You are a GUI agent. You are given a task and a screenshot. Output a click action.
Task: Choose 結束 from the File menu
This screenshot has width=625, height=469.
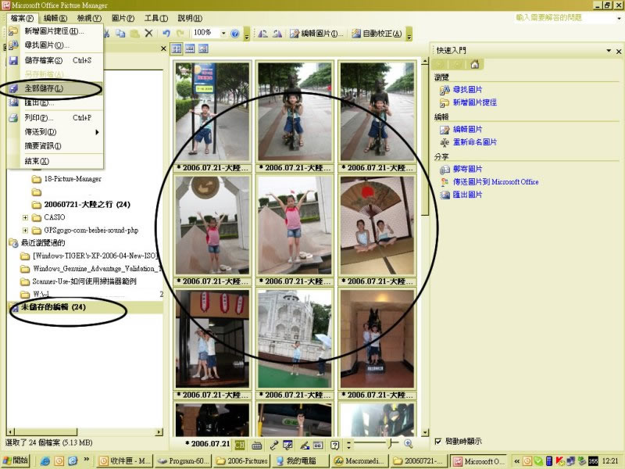tap(55, 161)
